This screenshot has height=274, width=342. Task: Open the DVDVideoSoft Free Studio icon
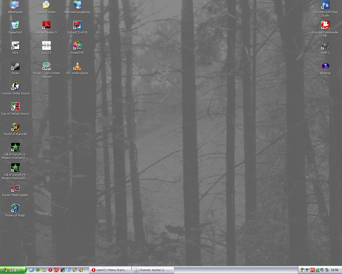325,9
